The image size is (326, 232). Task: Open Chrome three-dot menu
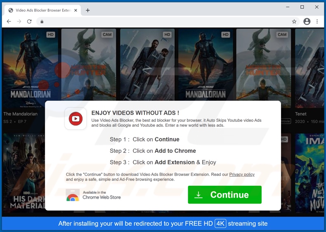point(317,21)
